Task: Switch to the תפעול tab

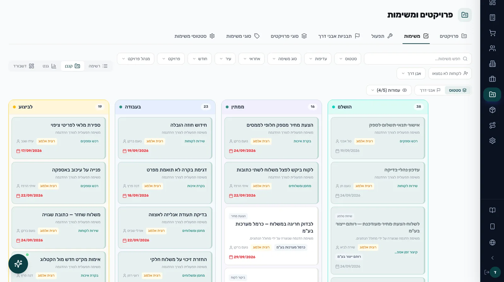Action: click(x=382, y=36)
